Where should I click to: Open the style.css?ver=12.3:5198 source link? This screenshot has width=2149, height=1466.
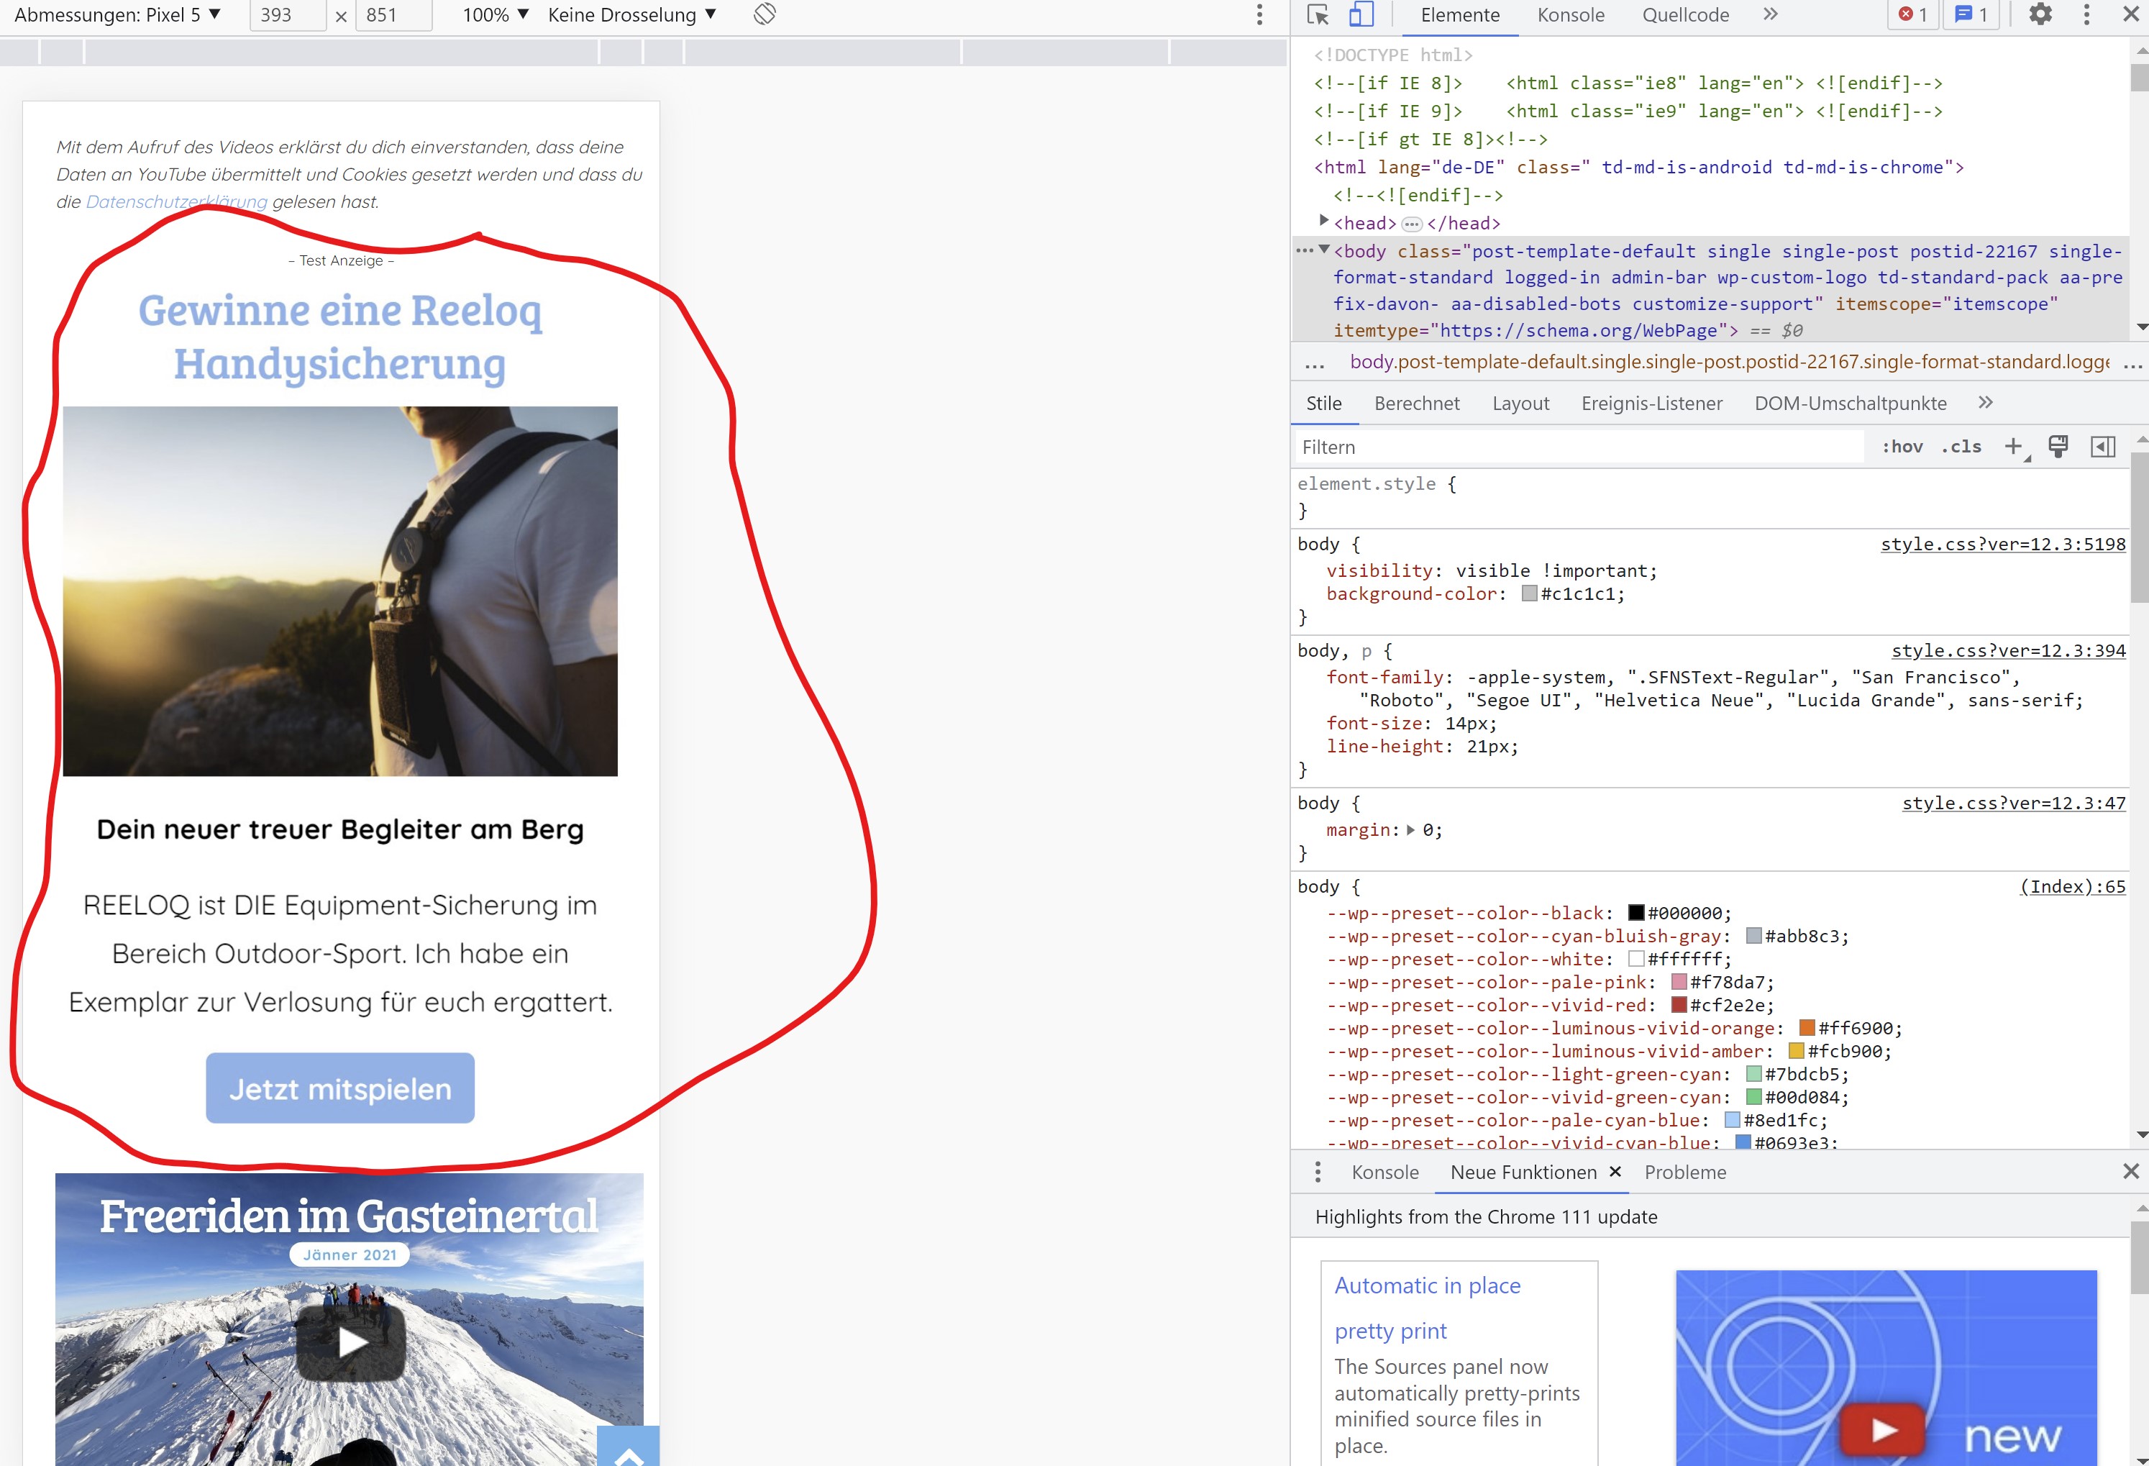tap(2003, 544)
